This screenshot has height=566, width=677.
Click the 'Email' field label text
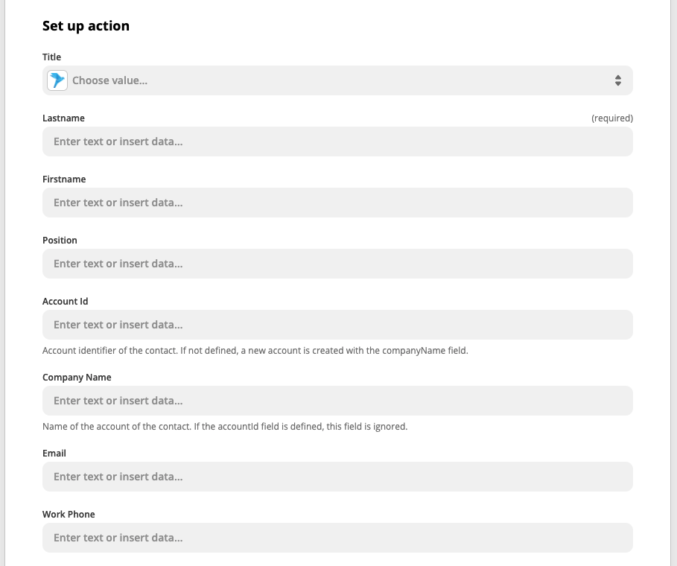click(x=54, y=454)
